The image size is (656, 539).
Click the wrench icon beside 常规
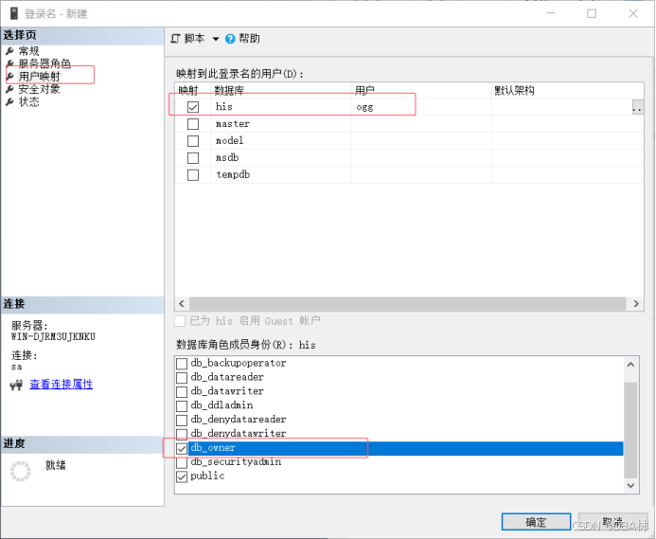pos(9,51)
